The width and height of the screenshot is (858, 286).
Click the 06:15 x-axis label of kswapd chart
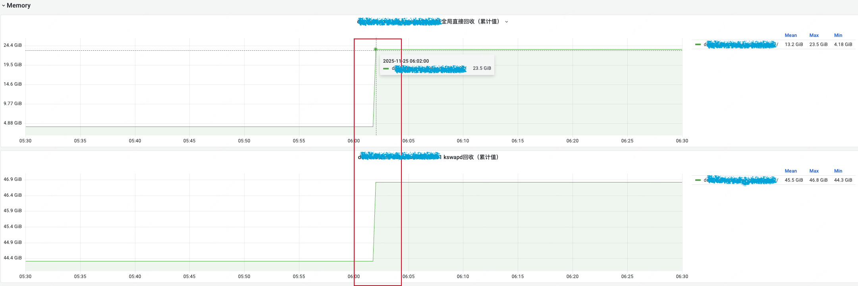[517, 276]
